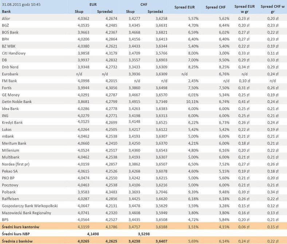The height and width of the screenshot is (244, 287).
Task: Click the date header '31.08.2011 godz 10:45'
Action: click(x=21, y=5)
